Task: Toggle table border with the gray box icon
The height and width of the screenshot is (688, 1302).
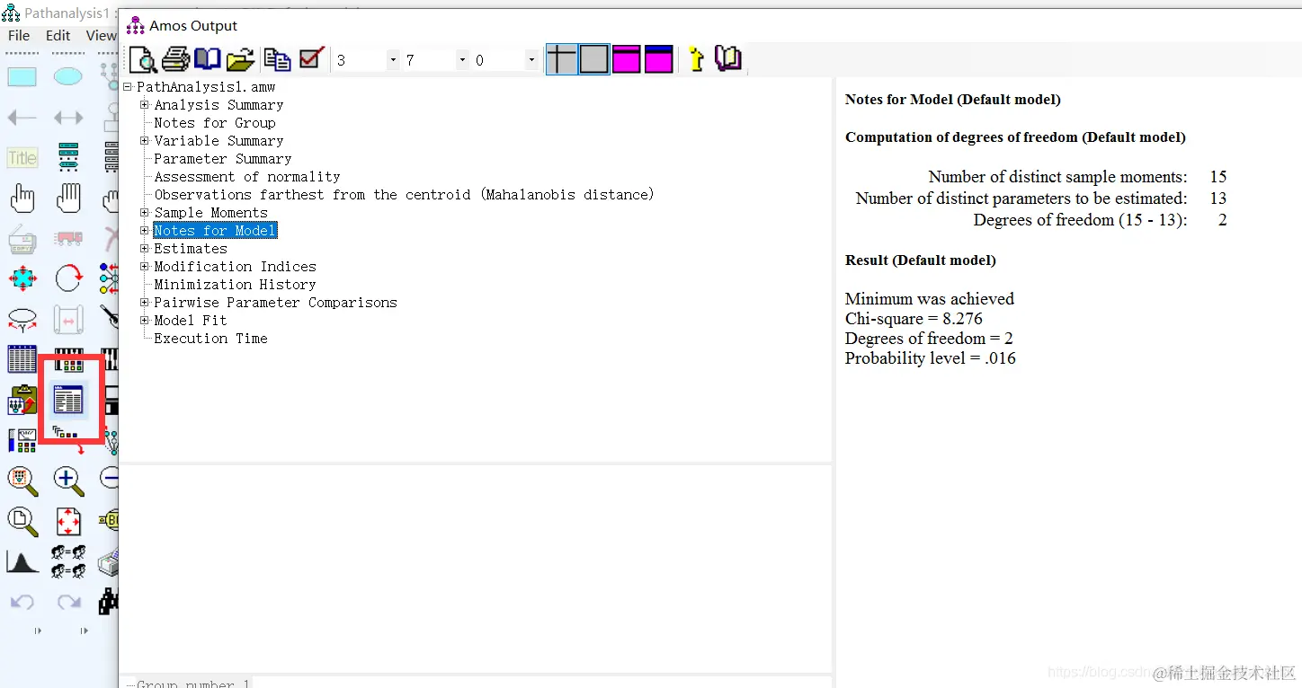Action: (x=593, y=60)
